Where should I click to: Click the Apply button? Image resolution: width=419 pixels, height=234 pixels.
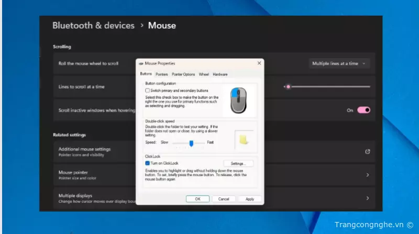(x=250, y=199)
